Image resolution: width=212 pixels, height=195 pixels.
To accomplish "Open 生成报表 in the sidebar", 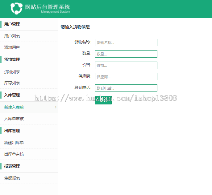I will tap(12, 178).
